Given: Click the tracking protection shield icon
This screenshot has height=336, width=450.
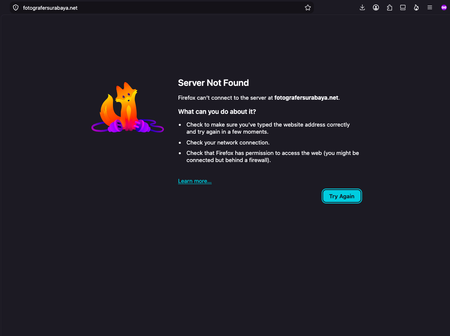Looking at the screenshot, I should 16,7.
